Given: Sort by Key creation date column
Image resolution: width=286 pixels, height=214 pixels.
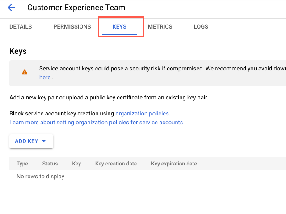Looking at the screenshot, I should [x=116, y=164].
